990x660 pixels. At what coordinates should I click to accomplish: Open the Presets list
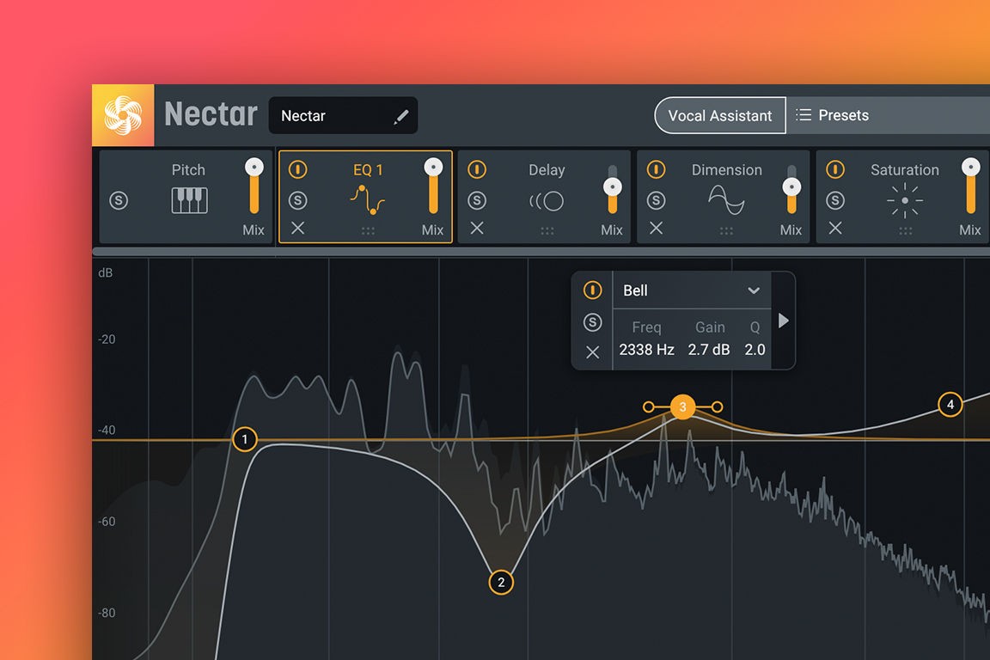(x=832, y=115)
